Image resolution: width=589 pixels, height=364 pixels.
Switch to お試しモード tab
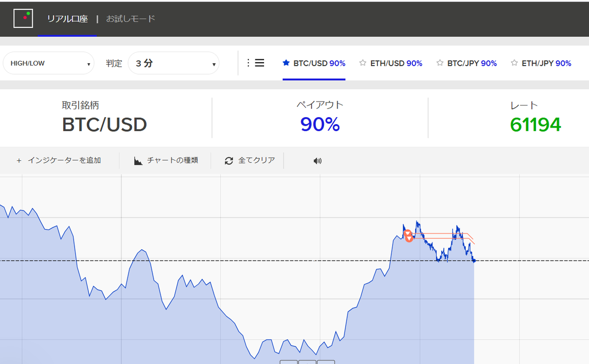(131, 19)
